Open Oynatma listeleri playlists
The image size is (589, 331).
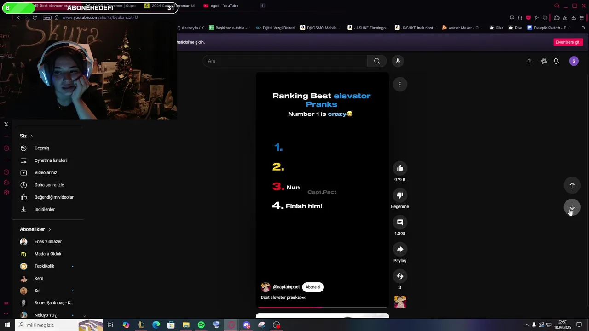coord(48,160)
